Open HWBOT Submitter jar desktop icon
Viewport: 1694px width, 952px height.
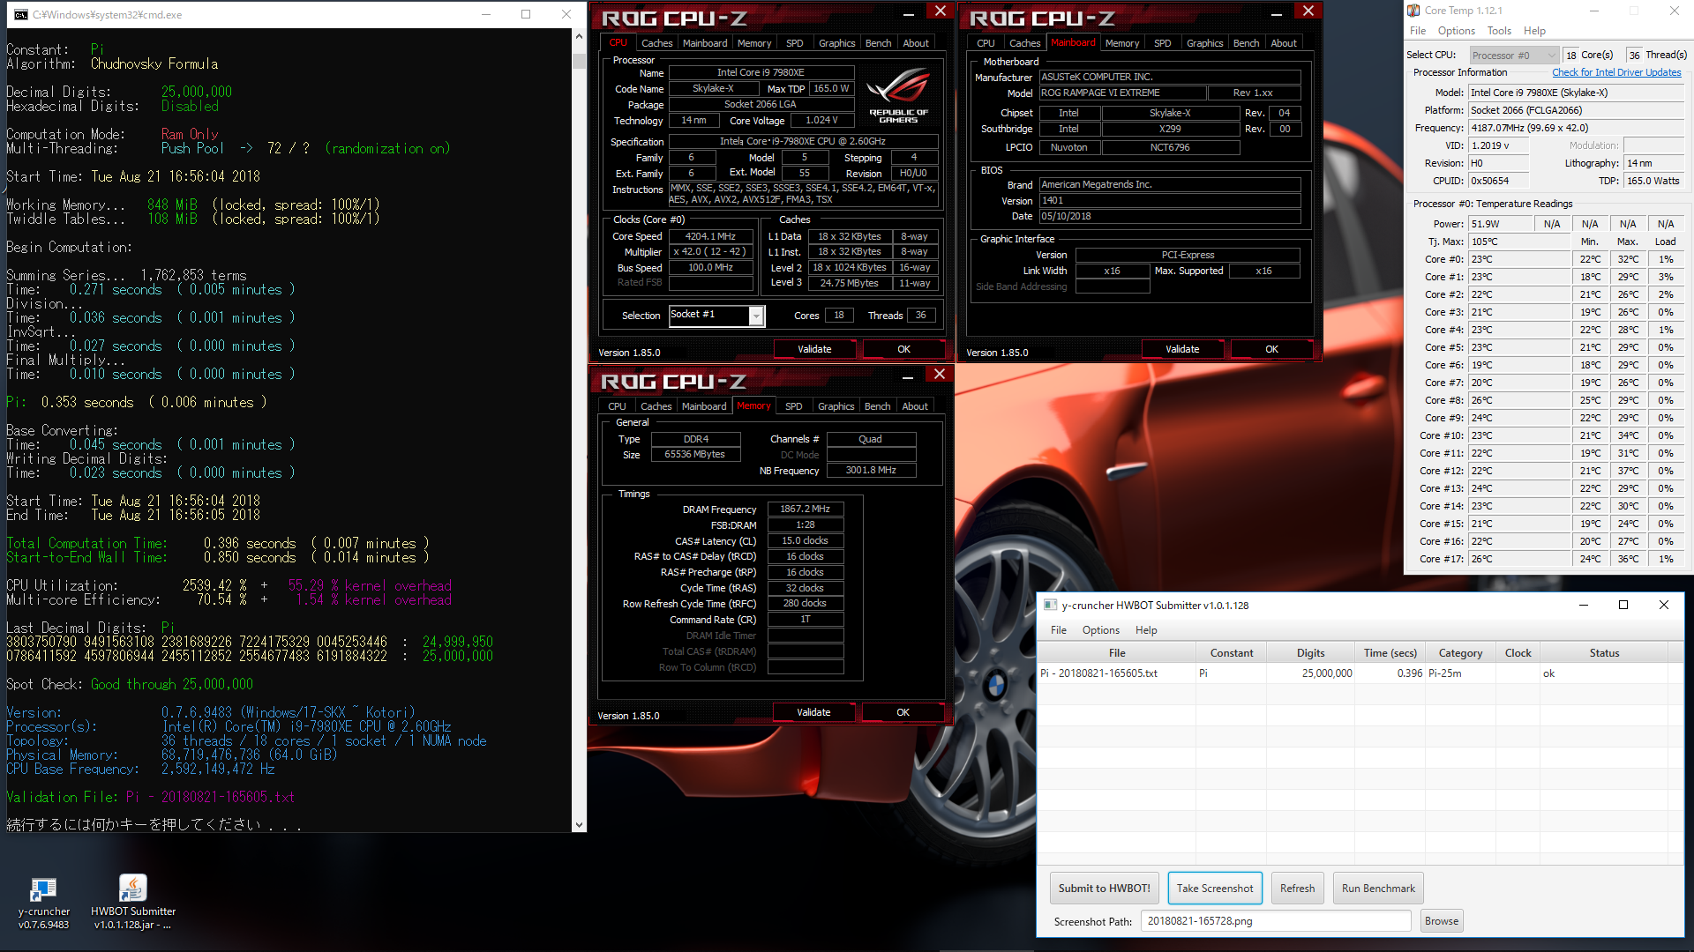132,903
